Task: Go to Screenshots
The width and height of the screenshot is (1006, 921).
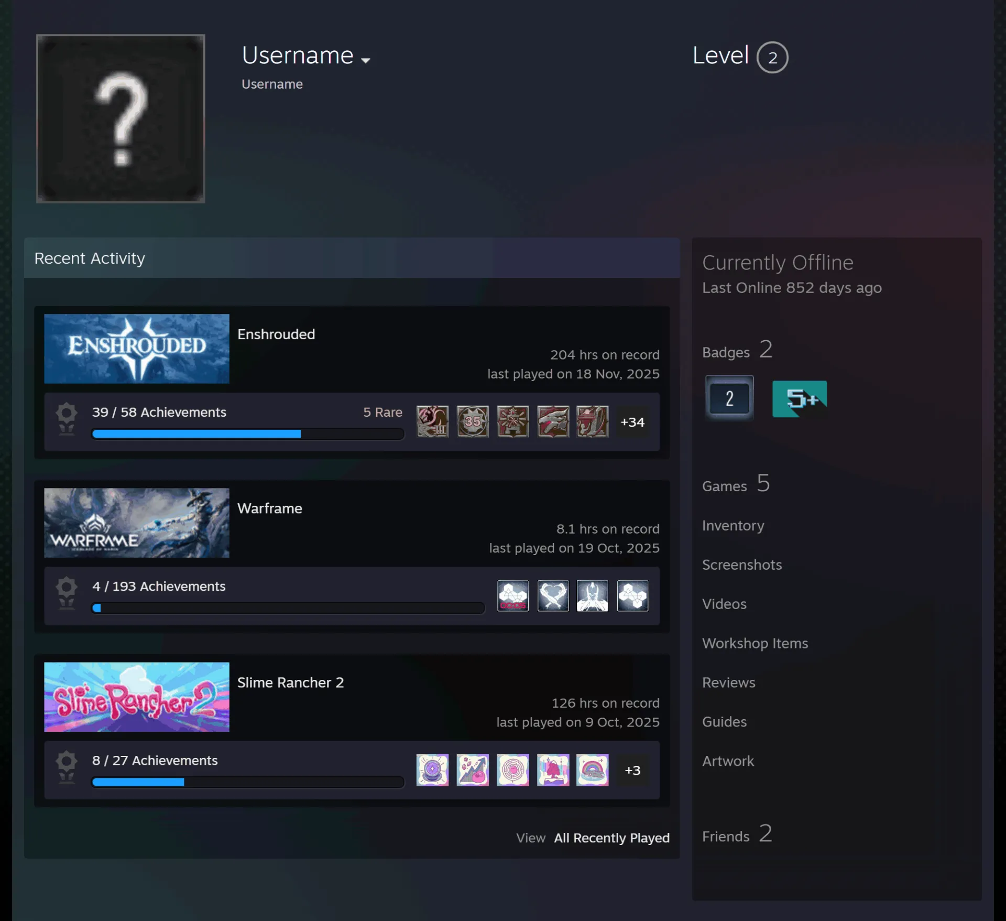Action: coord(742,565)
